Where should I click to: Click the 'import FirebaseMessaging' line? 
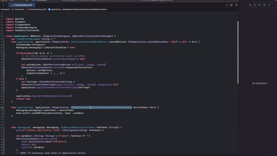(x=21, y=28)
